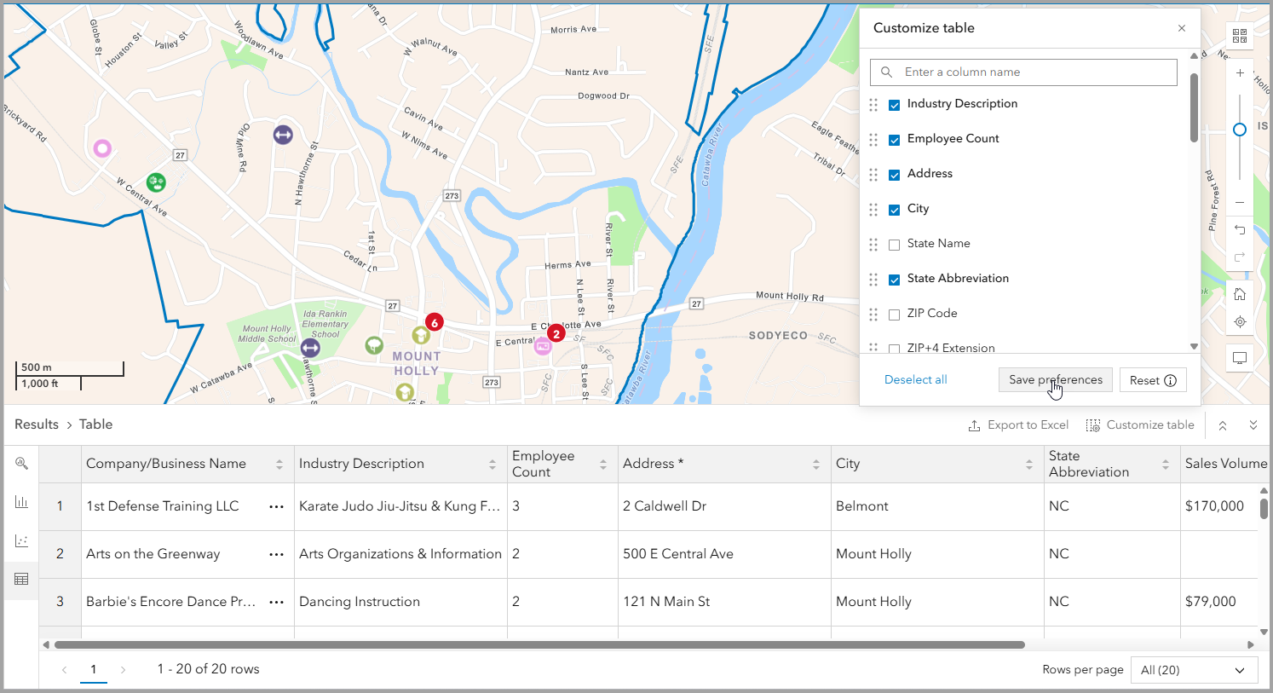
Task: Click the table horizontal scrollbar
Action: click(539, 645)
